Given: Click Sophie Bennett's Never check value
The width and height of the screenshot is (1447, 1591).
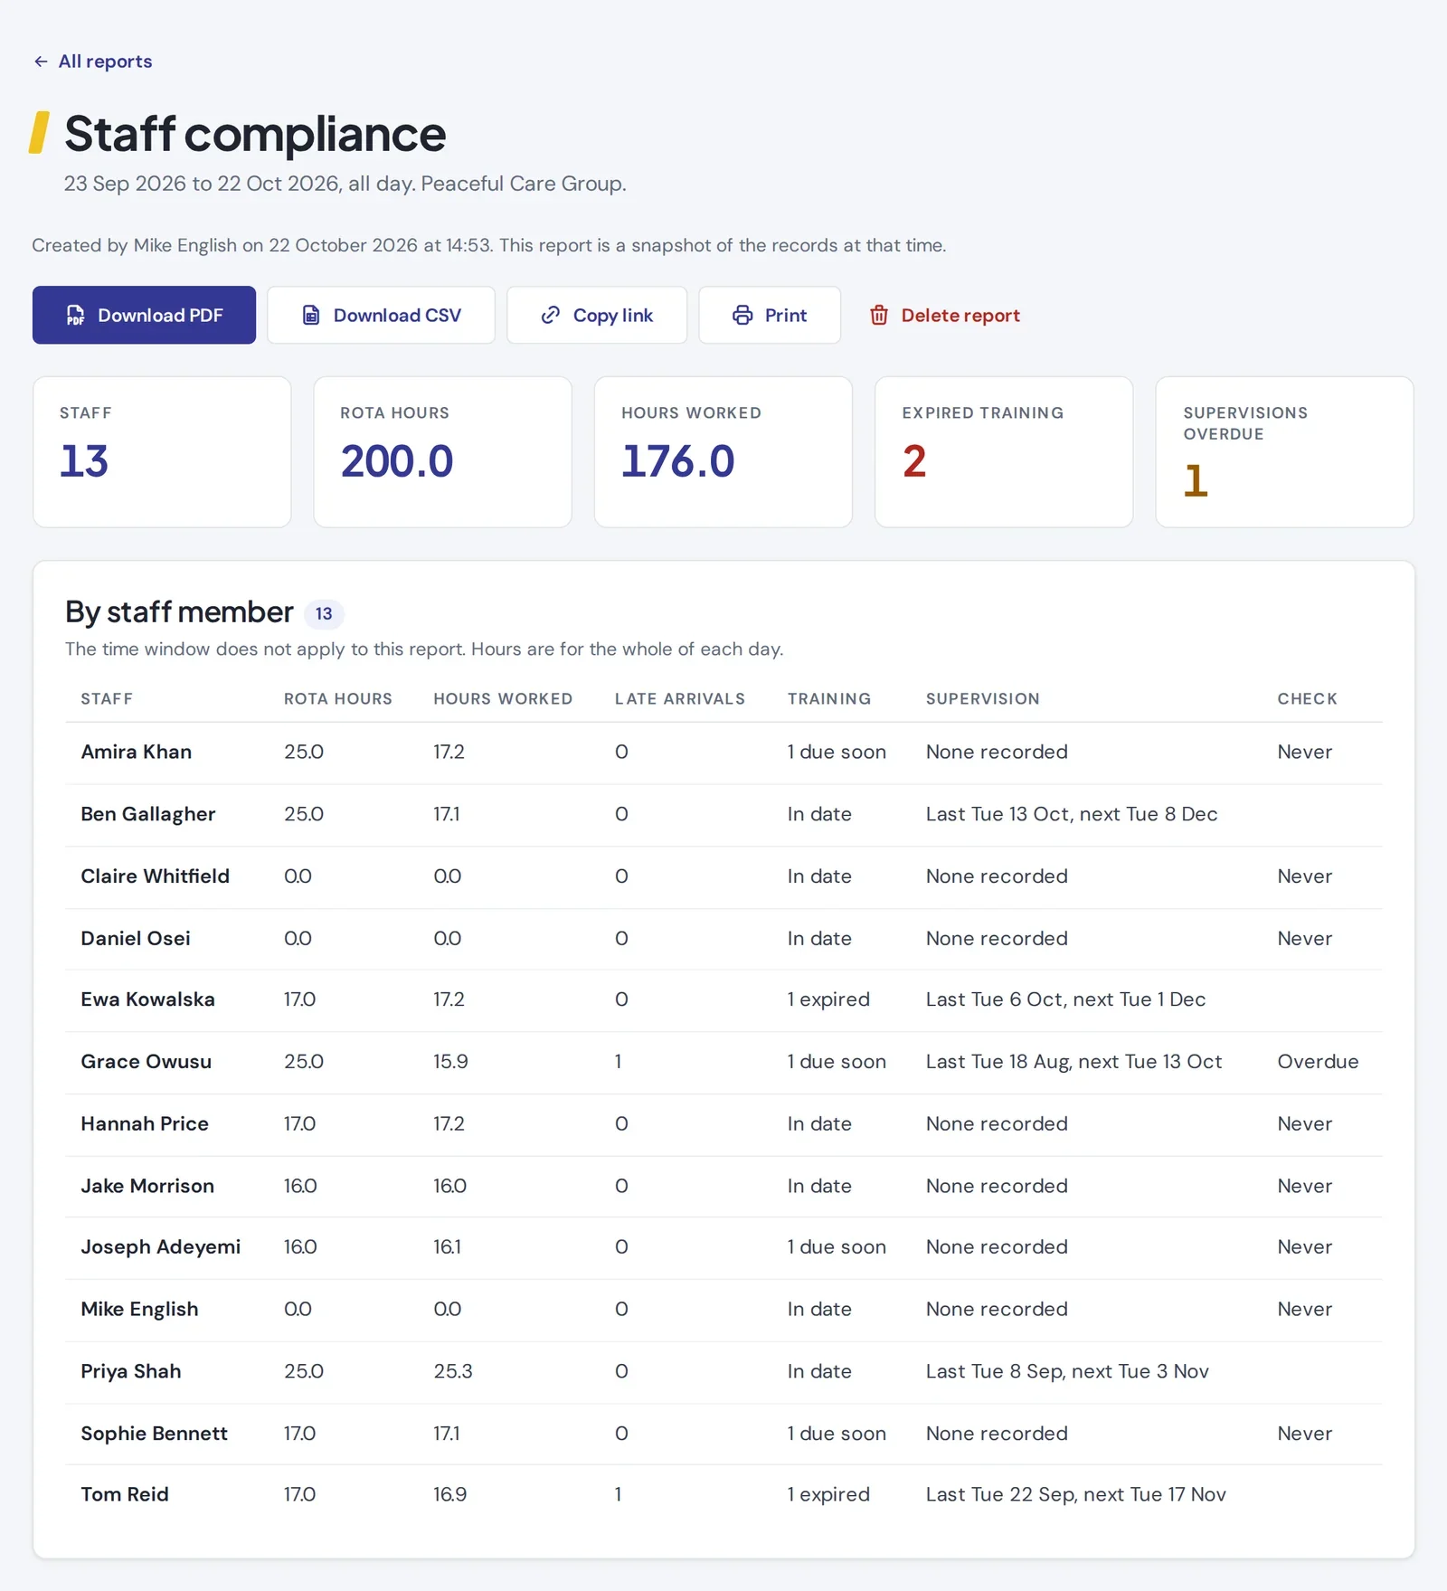Looking at the screenshot, I should coord(1304,1433).
